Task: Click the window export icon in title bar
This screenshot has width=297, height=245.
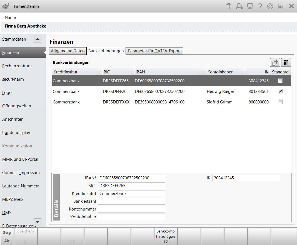Action: tap(281, 6)
